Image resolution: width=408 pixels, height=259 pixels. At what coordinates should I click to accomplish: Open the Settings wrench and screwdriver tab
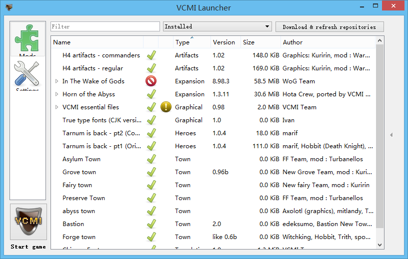[27, 74]
